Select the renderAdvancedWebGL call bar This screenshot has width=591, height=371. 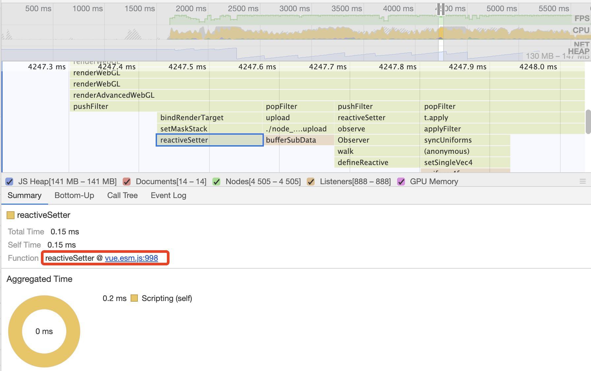coord(327,95)
